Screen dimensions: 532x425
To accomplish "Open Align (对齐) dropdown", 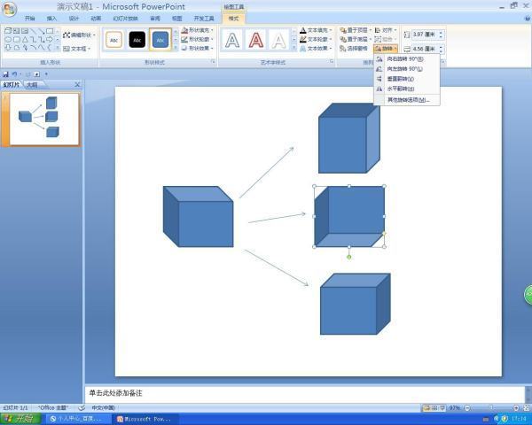I will pyautogui.click(x=386, y=30).
